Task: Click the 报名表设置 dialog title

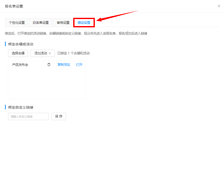Action: (14, 6)
